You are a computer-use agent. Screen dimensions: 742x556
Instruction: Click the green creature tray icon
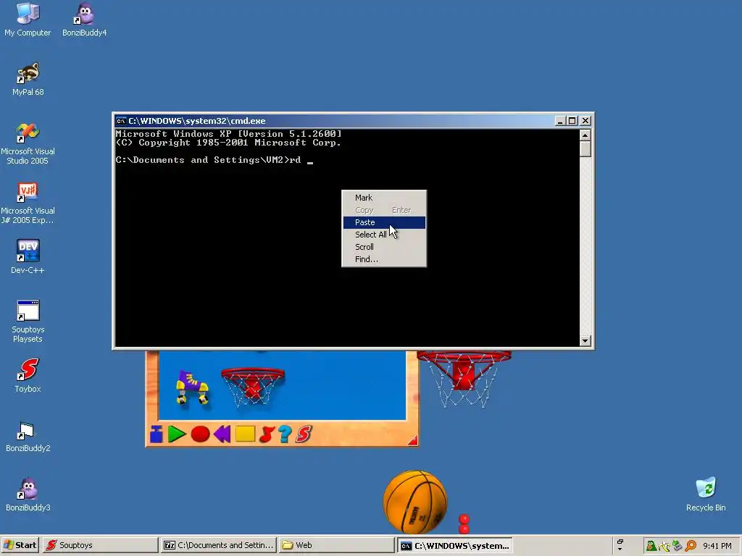pos(651,546)
